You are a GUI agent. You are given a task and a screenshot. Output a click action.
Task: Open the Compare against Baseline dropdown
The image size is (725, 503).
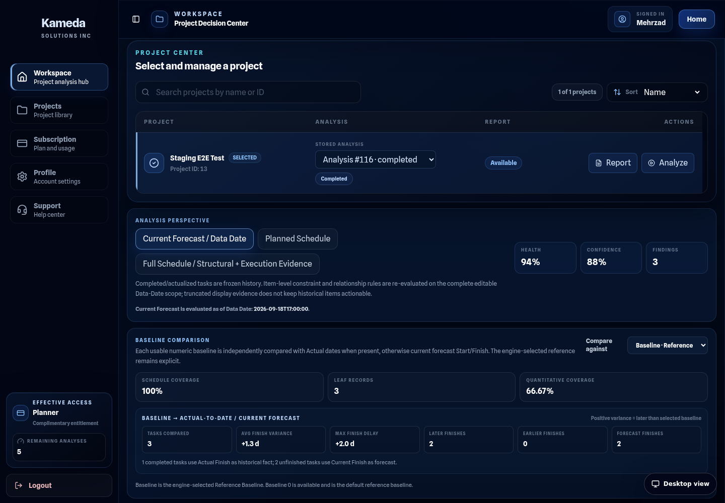point(667,345)
